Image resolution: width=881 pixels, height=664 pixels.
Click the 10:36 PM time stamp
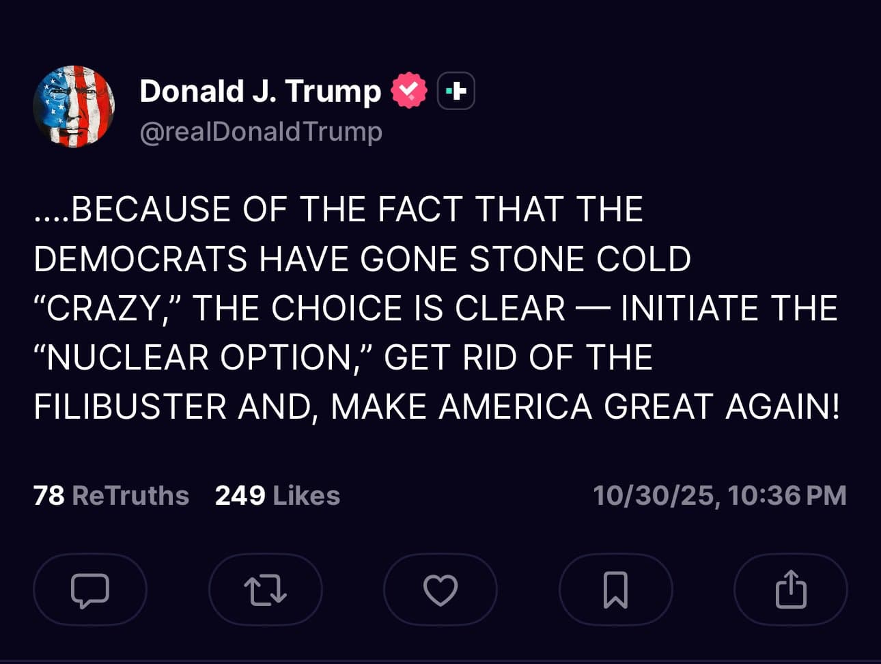[787, 495]
